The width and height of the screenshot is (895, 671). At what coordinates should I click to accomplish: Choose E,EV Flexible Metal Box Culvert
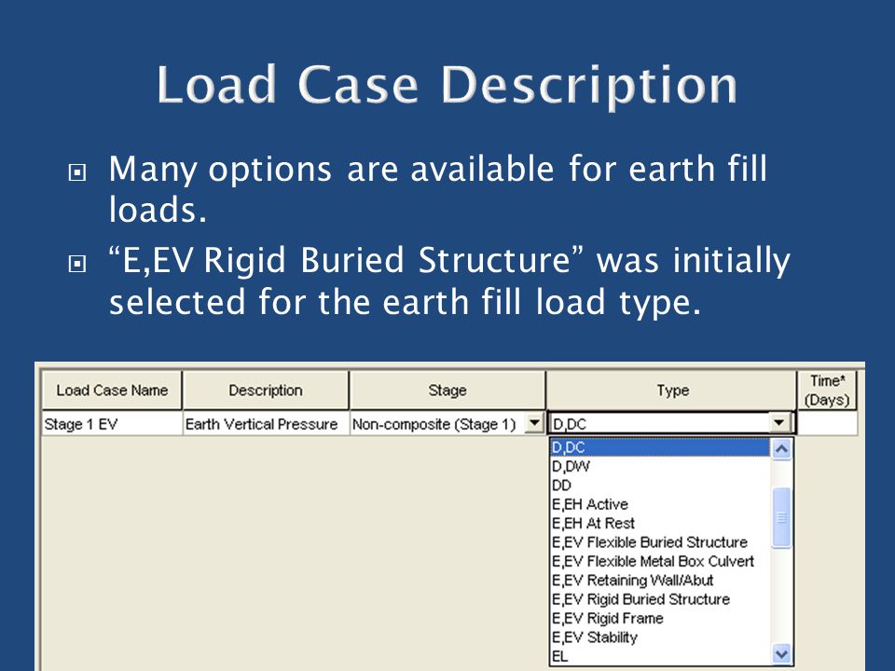(x=660, y=561)
